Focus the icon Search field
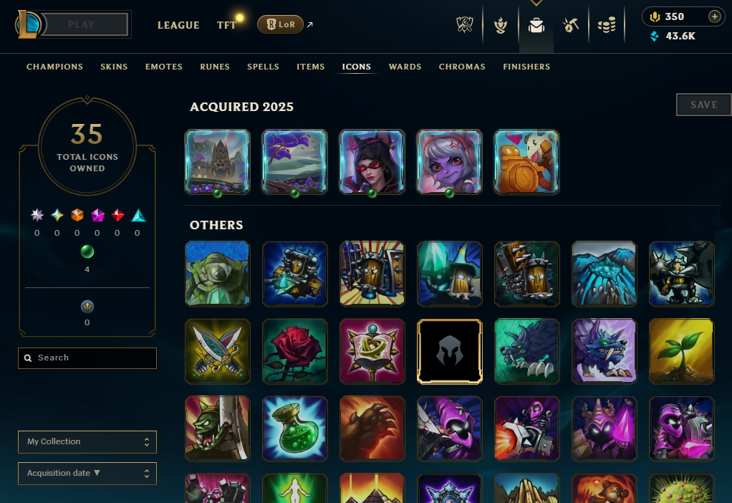Screen dimensions: 732x503 [87, 358]
